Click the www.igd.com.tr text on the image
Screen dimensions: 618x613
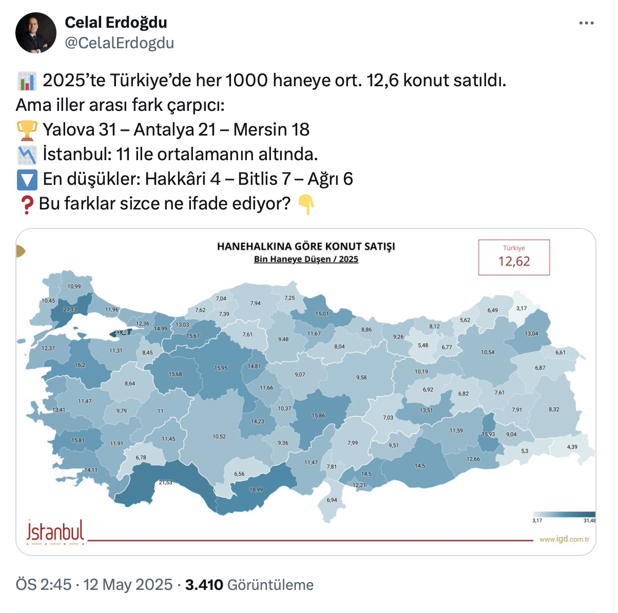coord(564,540)
